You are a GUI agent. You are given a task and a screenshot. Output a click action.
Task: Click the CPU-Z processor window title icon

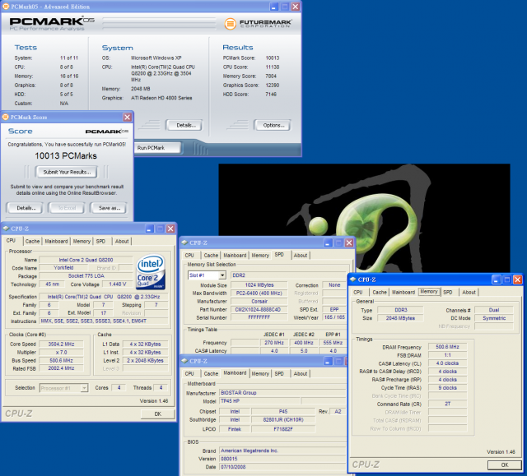tap(6, 229)
